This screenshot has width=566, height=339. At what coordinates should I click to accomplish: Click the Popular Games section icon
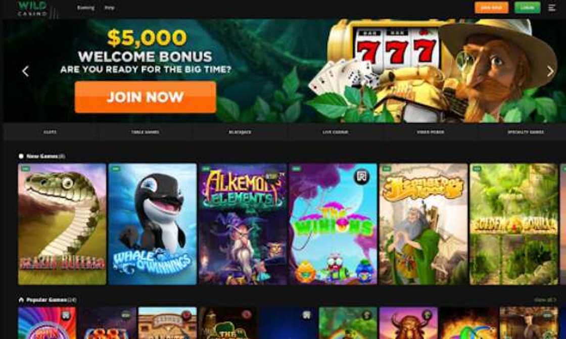click(x=21, y=300)
